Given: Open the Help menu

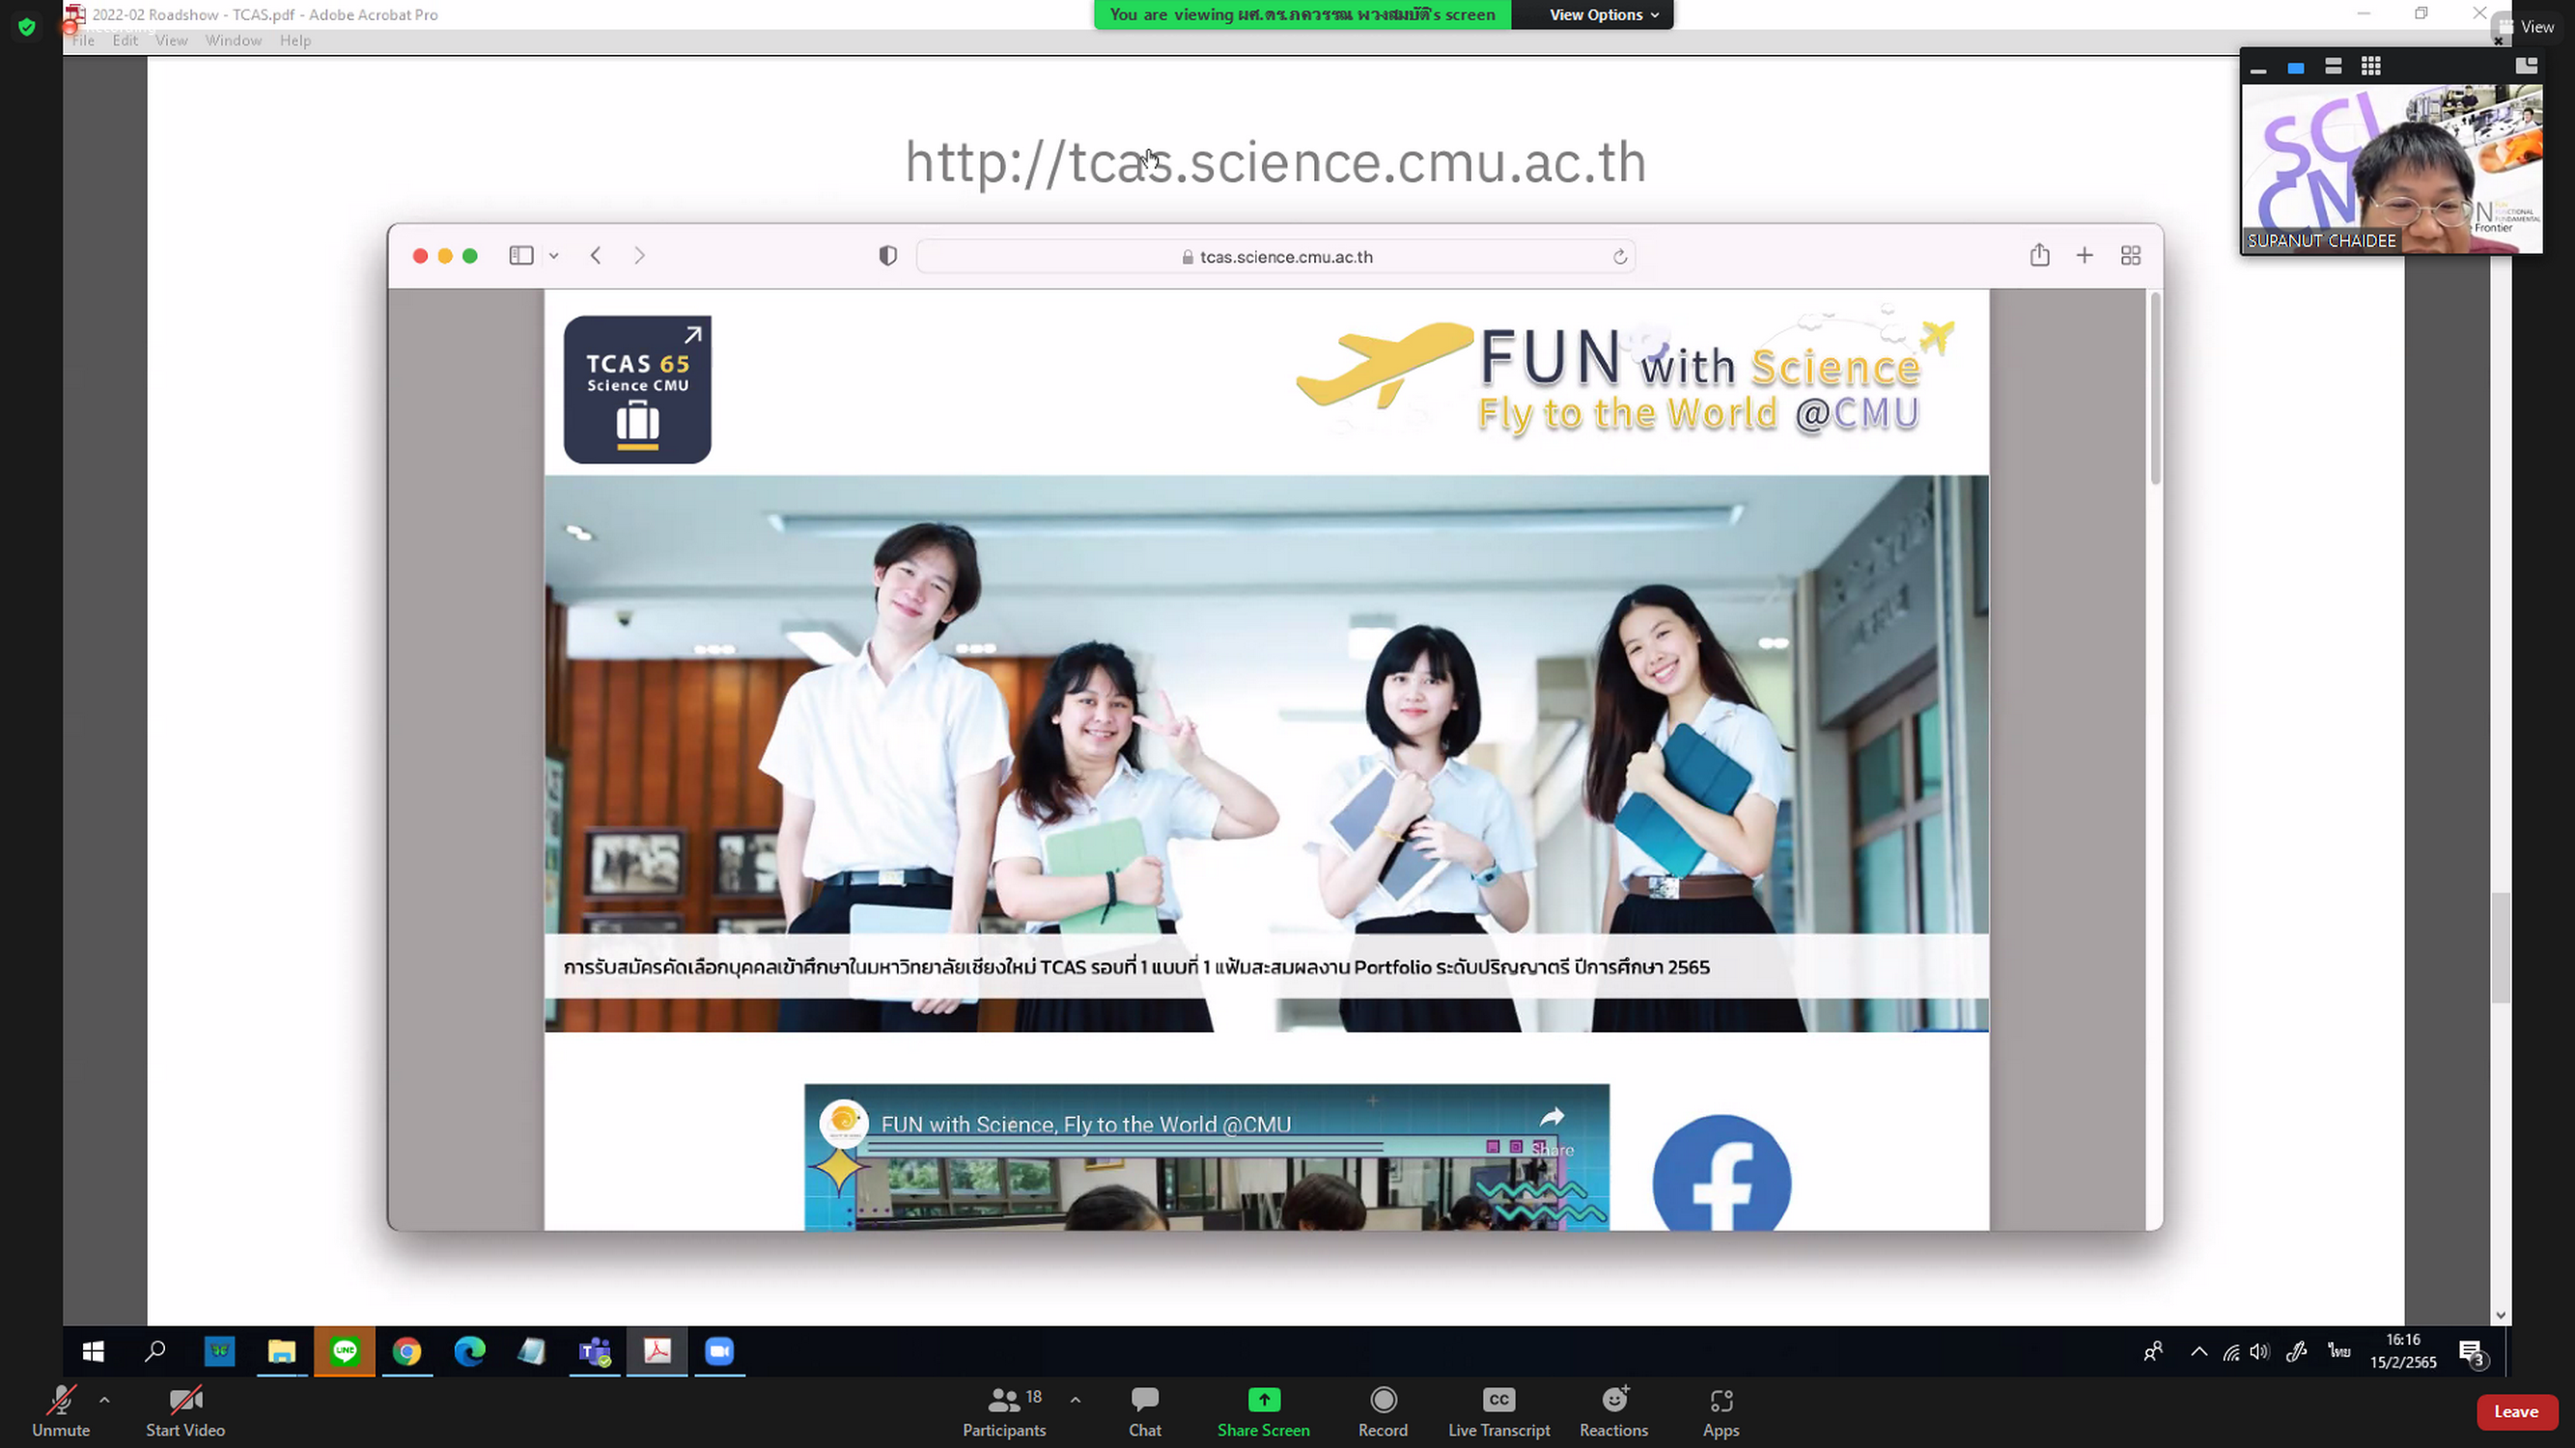Looking at the screenshot, I should (x=294, y=41).
